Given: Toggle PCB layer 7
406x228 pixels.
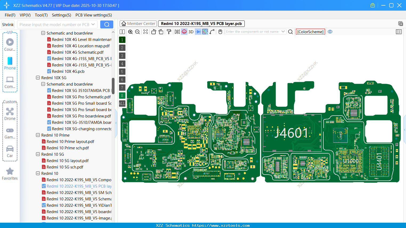Looking at the screenshot, I should (x=122, y=88).
